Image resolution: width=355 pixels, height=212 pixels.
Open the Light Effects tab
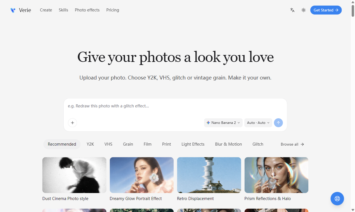pos(193,144)
